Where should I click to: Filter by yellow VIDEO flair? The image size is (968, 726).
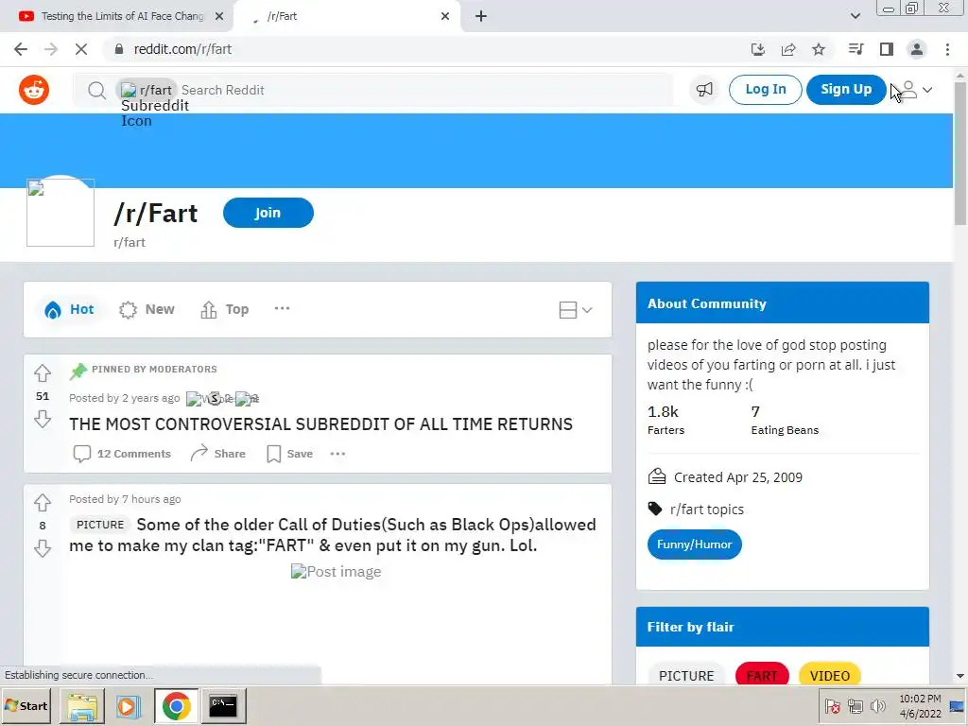click(x=830, y=676)
